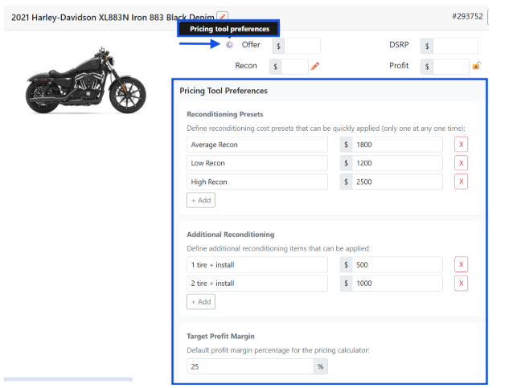Remove the 1 tire + install item

[x=461, y=265]
